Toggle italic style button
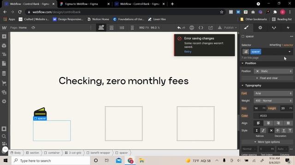The width and height of the screenshot is (295, 165). (263, 131)
